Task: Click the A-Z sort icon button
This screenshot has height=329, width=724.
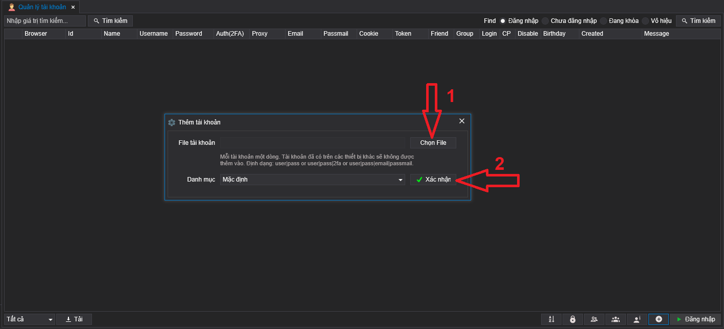Action: (551, 319)
